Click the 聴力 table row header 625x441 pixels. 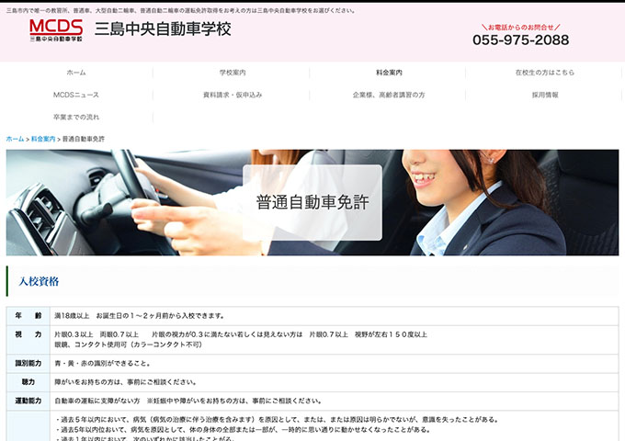[28, 382]
